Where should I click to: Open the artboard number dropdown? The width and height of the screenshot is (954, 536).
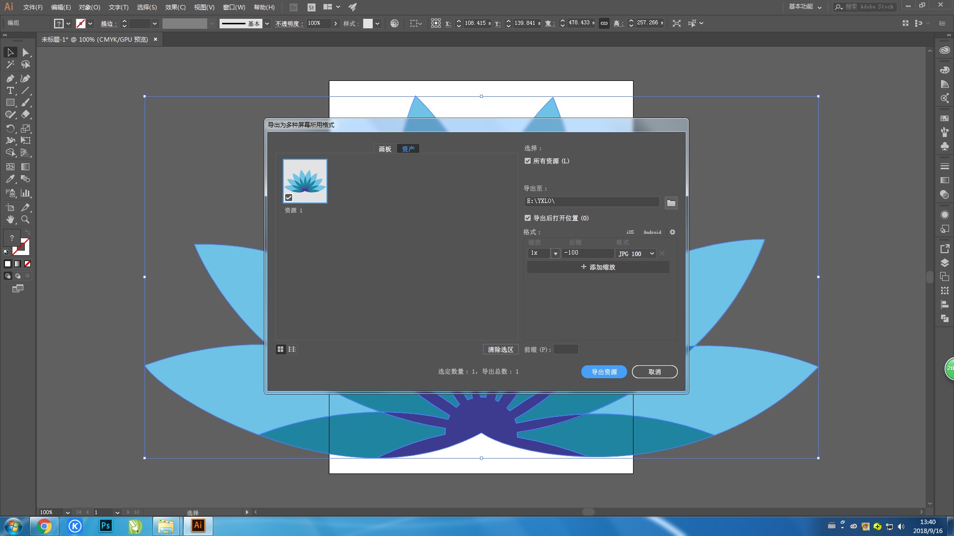[117, 512]
